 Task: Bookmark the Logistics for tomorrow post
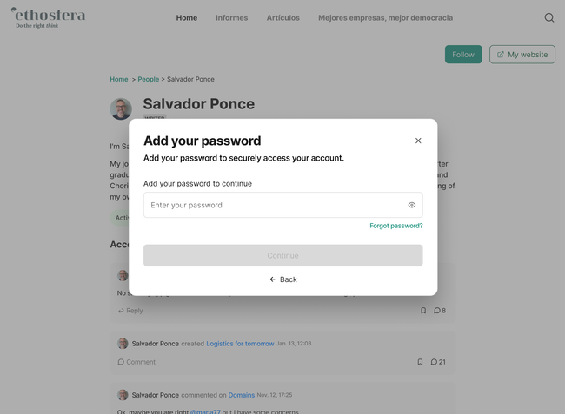point(420,362)
